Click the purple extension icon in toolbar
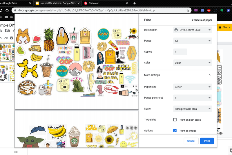Image resolution: width=232 pixels, height=155 pixels. point(196,10)
